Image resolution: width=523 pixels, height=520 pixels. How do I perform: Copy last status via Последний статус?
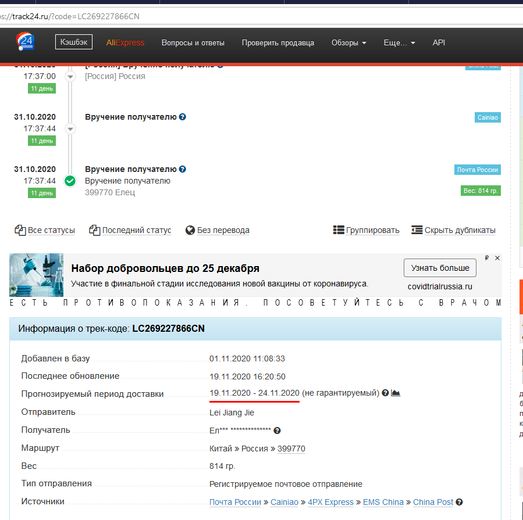click(x=136, y=230)
